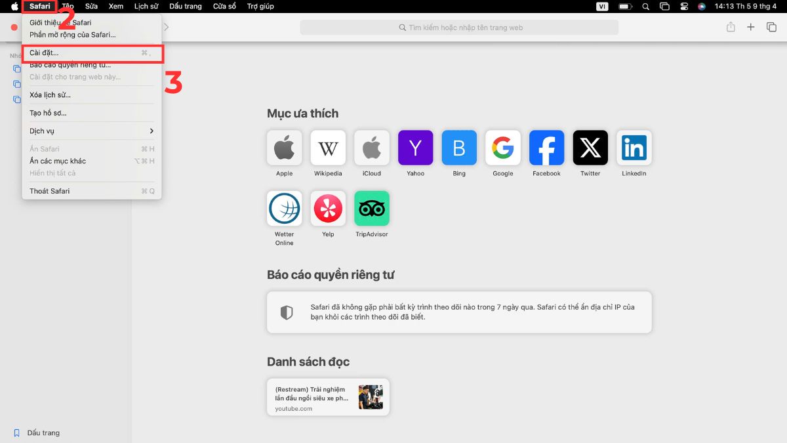Open the Restream reading list item

pos(328,397)
